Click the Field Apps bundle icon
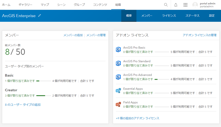Viewport: 221px width, 127px height. (118, 104)
